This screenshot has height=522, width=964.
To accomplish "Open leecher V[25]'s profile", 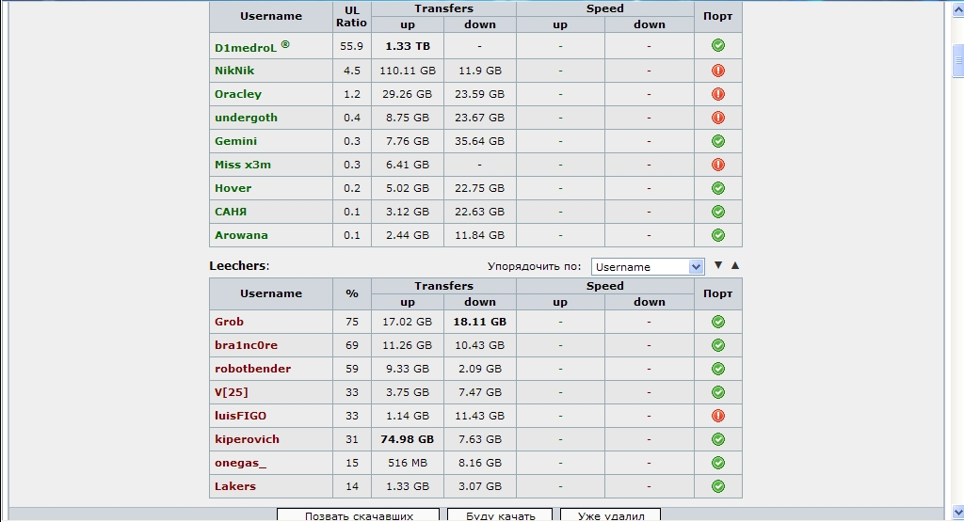I will pos(232,392).
